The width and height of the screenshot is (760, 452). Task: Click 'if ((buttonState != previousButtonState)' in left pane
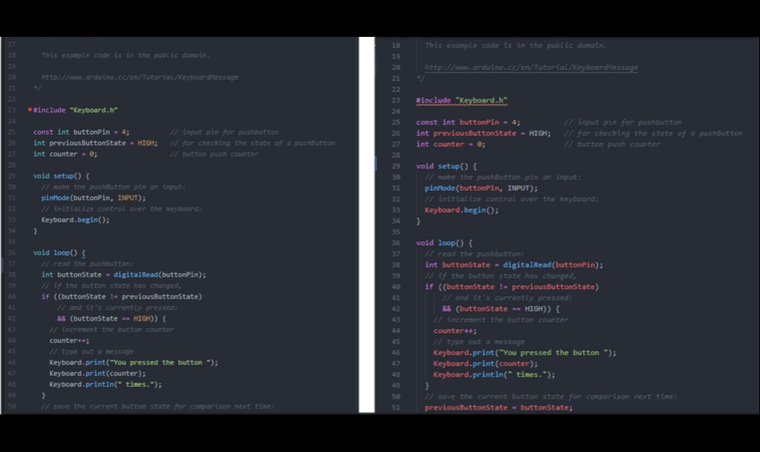tap(122, 296)
